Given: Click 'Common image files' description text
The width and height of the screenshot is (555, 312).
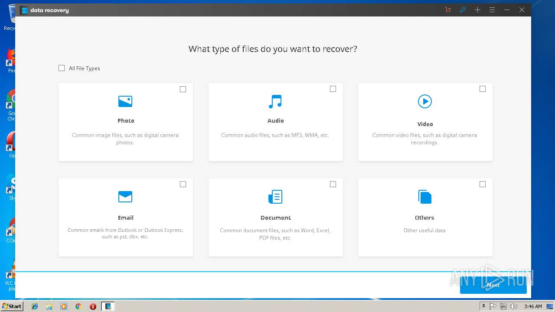Looking at the screenshot, I should point(125,139).
